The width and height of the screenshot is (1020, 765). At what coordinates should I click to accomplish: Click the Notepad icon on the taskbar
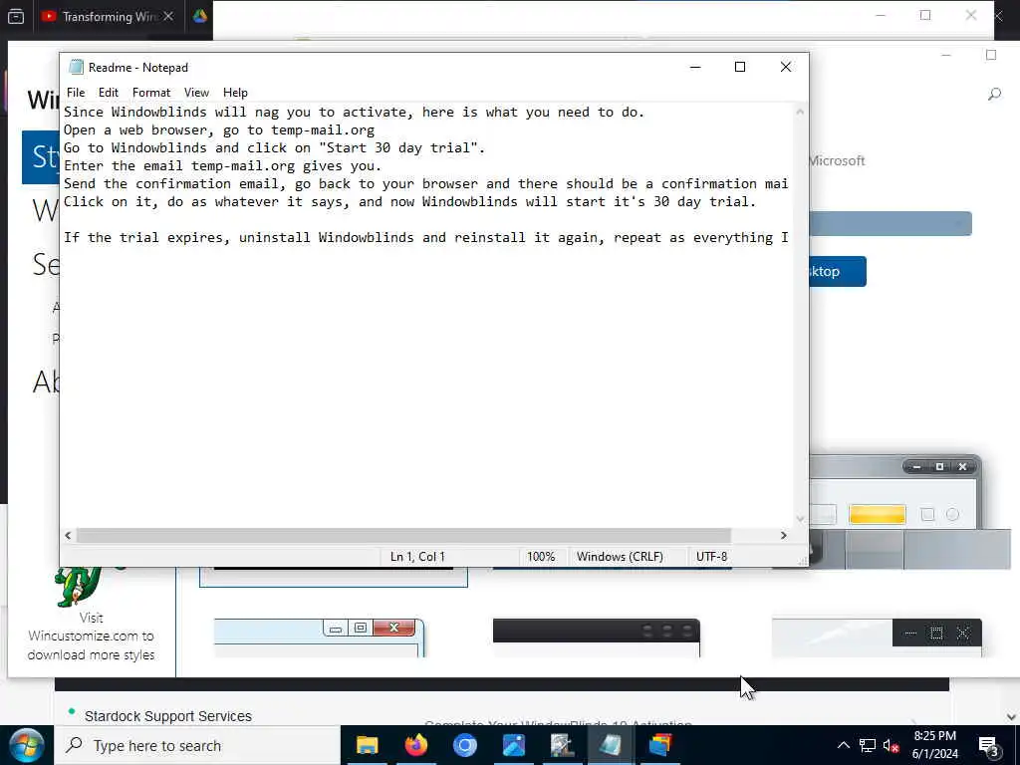(611, 745)
